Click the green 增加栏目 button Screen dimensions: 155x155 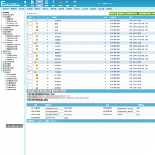click(113, 14)
